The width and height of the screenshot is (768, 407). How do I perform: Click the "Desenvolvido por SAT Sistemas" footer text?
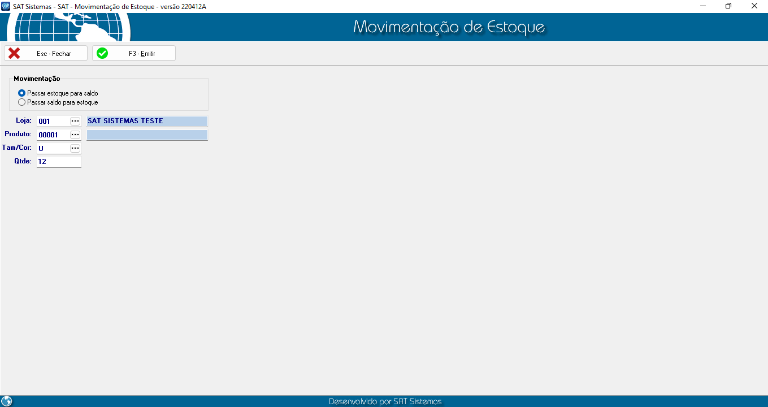point(385,401)
